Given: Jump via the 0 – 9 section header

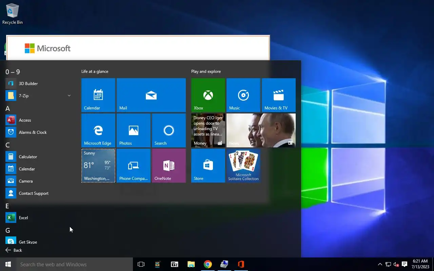Looking at the screenshot, I should (x=13, y=72).
